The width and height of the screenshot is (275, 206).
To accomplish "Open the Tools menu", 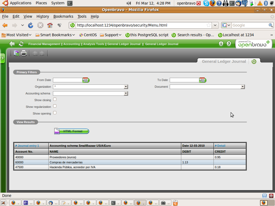I will [x=82, y=16].
